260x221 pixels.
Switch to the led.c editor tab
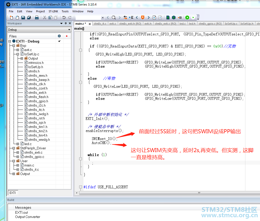pyautogui.click(x=183, y=24)
